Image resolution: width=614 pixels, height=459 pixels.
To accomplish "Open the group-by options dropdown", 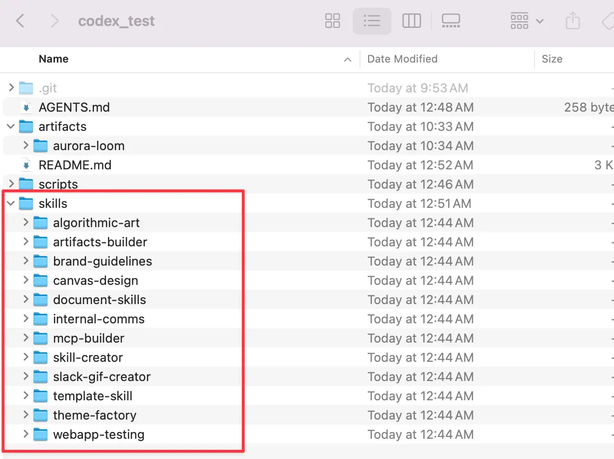I will pyautogui.click(x=527, y=21).
